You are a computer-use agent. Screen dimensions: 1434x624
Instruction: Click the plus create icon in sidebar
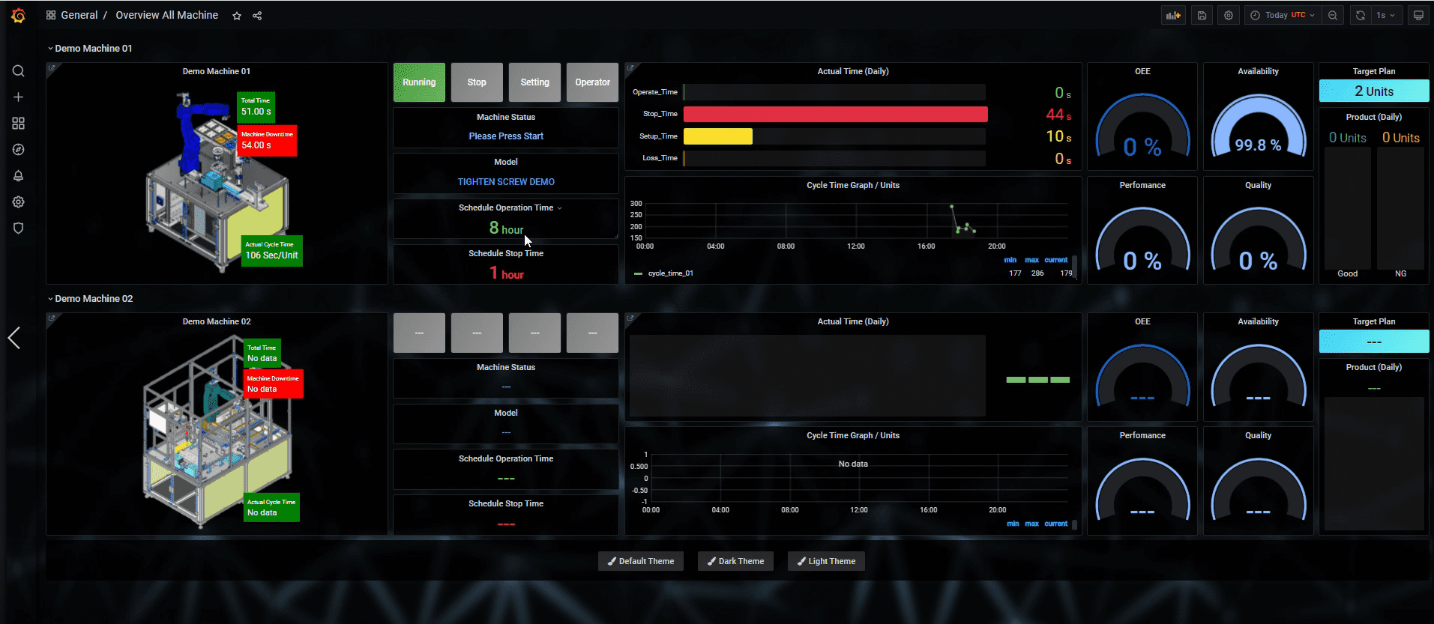19,97
